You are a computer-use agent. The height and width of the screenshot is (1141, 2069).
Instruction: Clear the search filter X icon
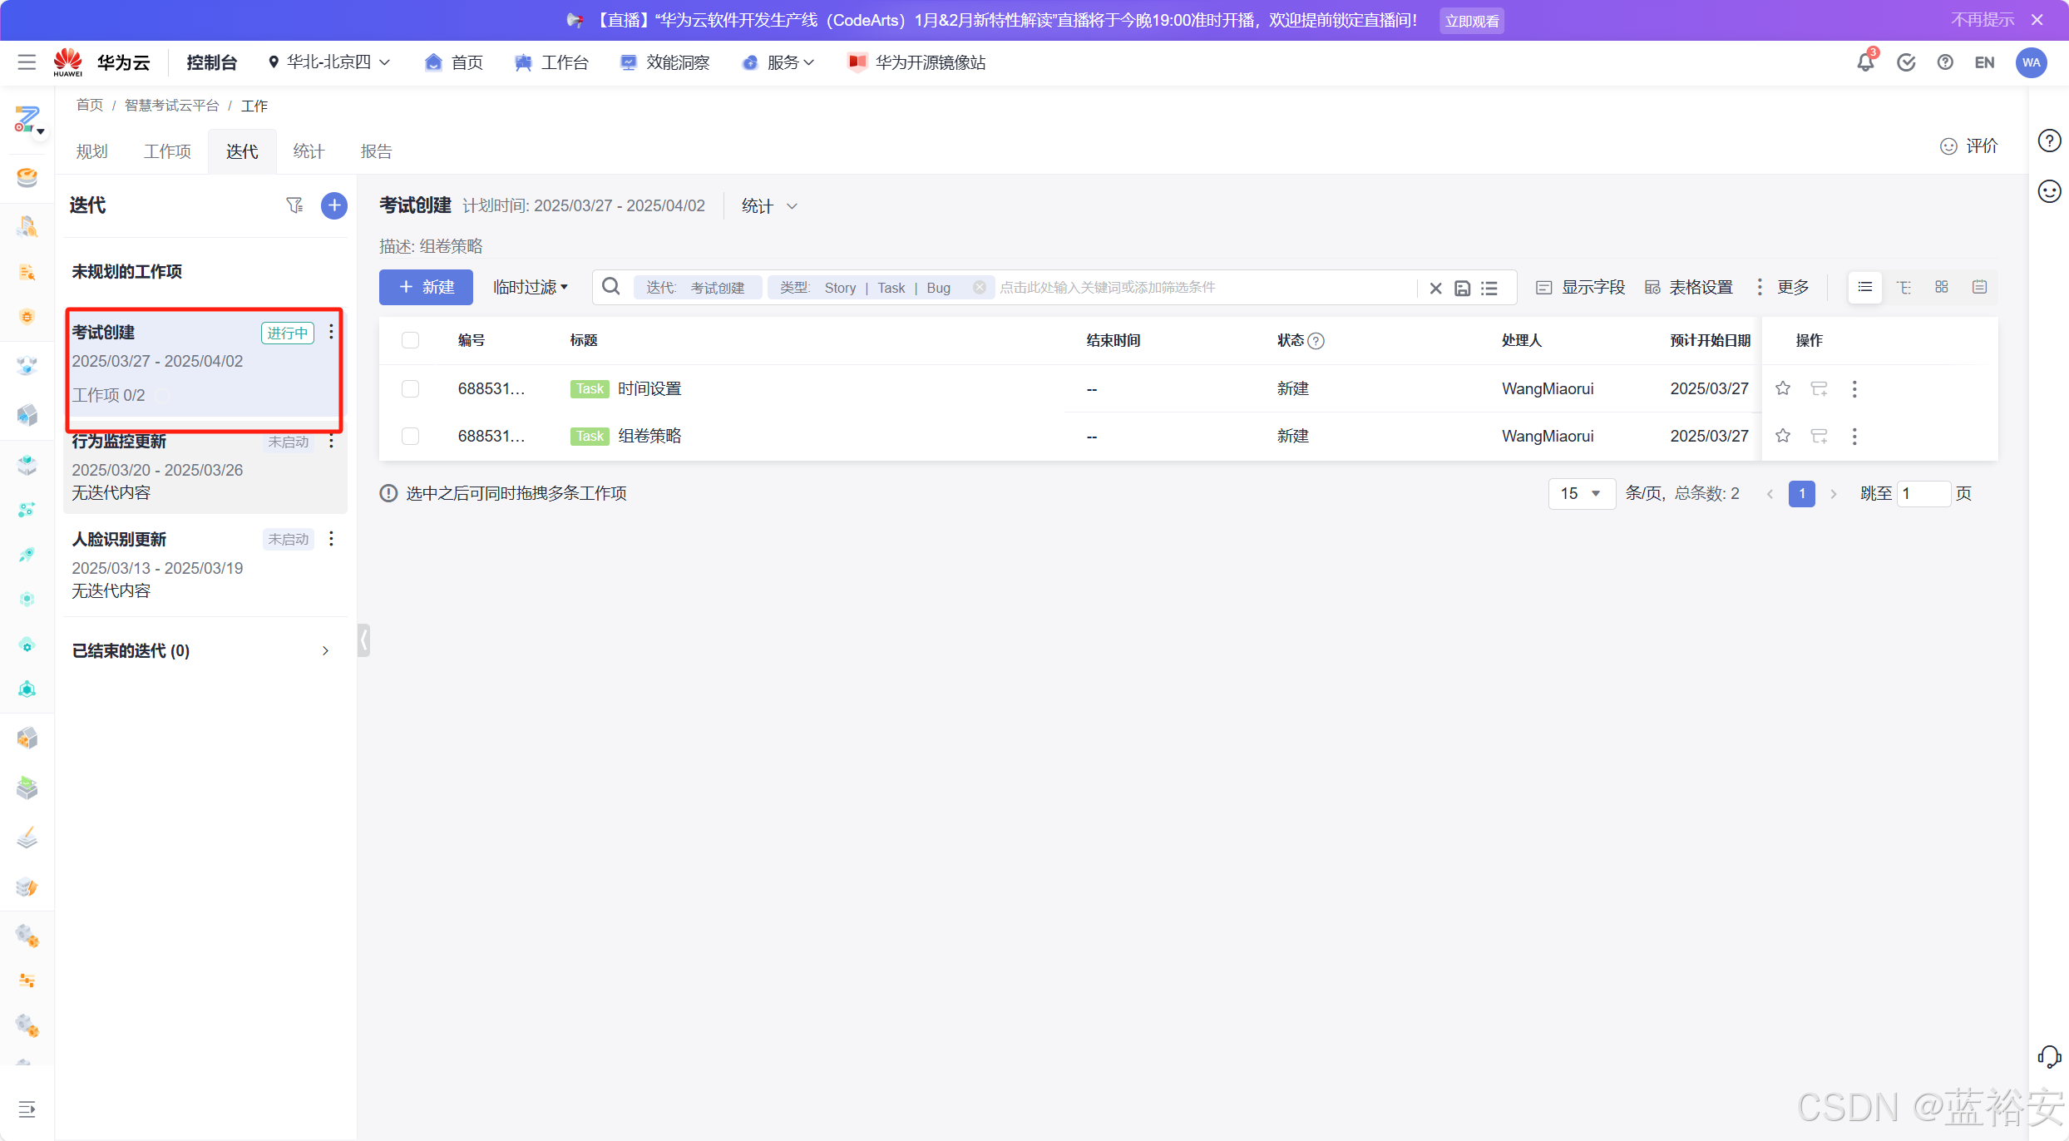[1435, 288]
